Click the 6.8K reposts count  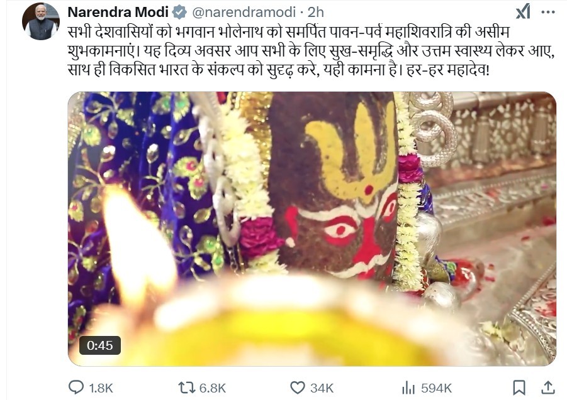(x=212, y=387)
